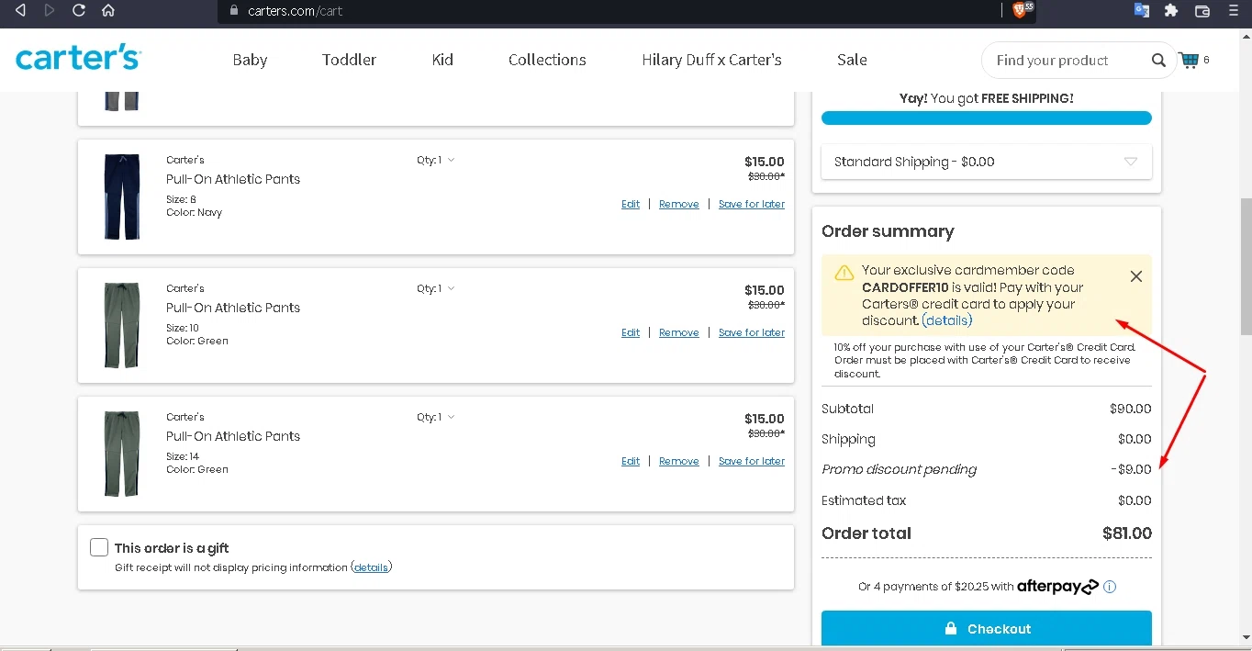Viewport: 1252px width, 651px height.
Task: Click the browser home icon
Action: pyautogui.click(x=108, y=10)
